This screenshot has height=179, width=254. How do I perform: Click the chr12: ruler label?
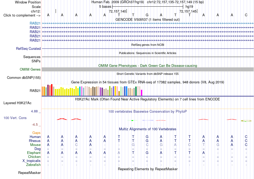click(36, 11)
